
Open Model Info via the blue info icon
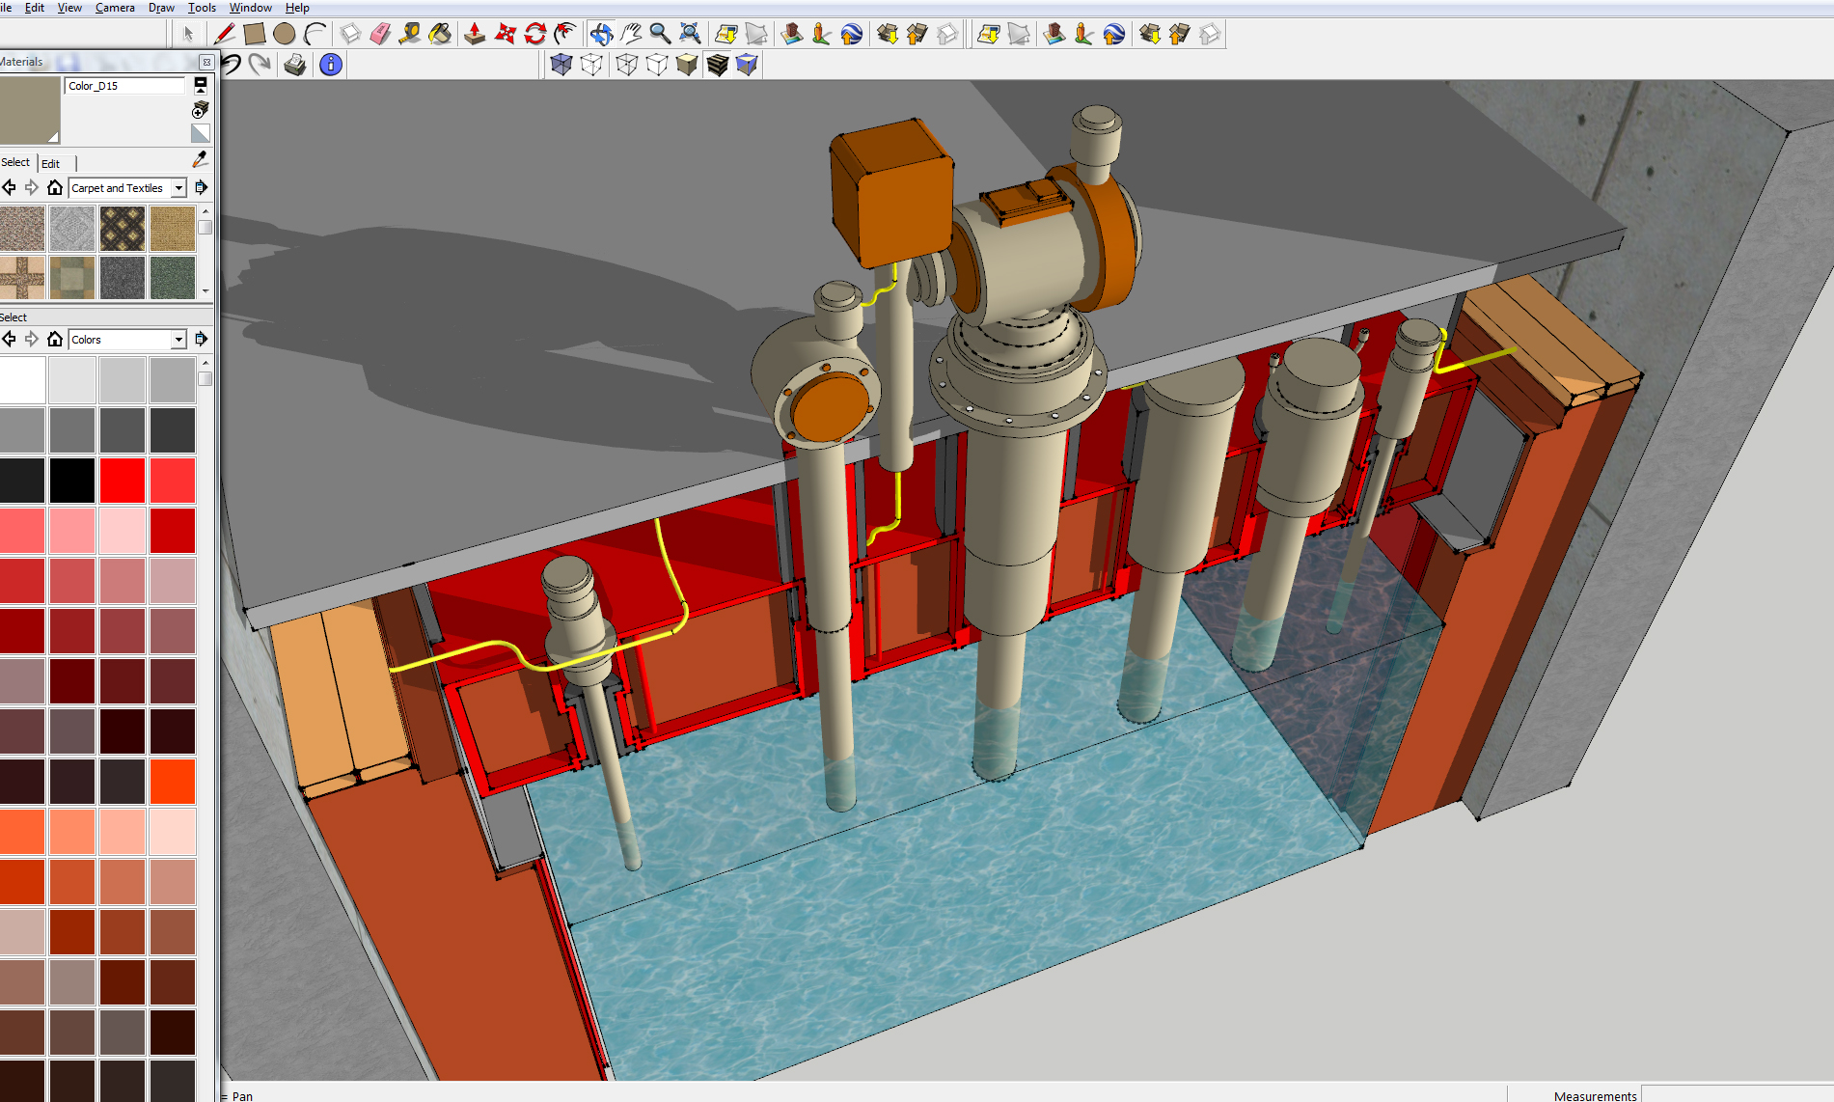pyautogui.click(x=331, y=65)
